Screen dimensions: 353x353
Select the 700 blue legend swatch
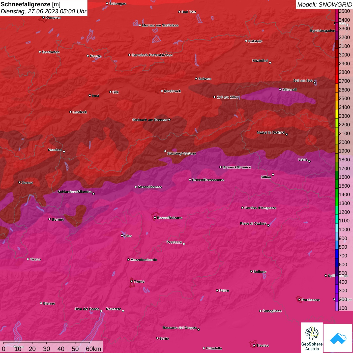coord(337,254)
